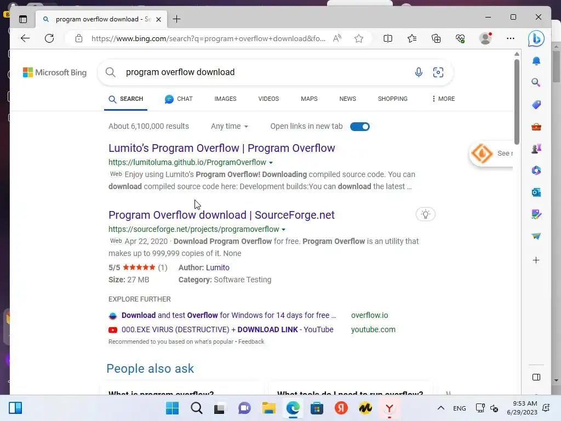Screen dimensions: 561x421
Task: Activate the Read aloud icon in address bar
Action: [x=337, y=38]
